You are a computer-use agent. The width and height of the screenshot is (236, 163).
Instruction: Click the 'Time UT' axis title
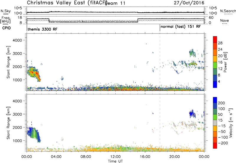pos(115,161)
